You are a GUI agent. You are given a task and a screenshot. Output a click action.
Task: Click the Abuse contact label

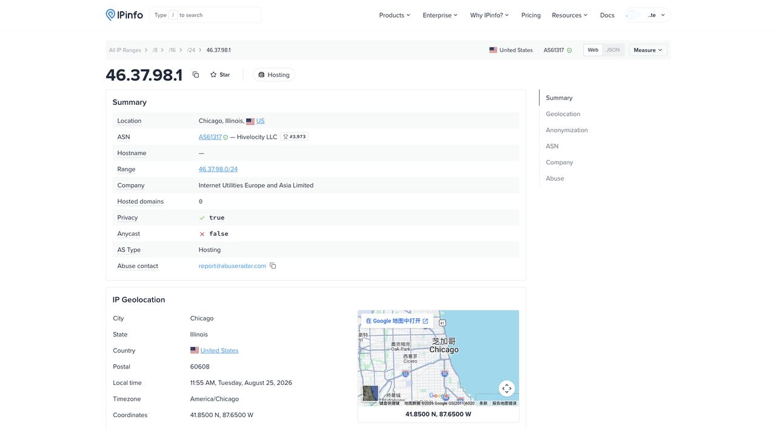pyautogui.click(x=138, y=266)
